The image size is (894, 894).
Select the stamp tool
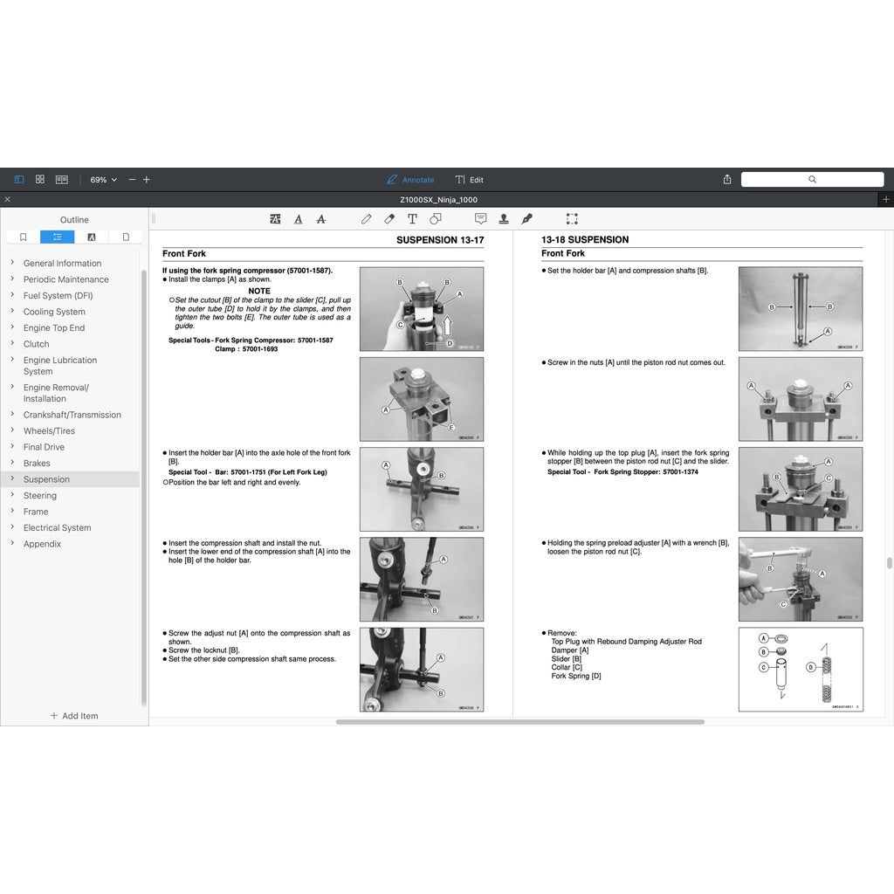[x=504, y=219]
